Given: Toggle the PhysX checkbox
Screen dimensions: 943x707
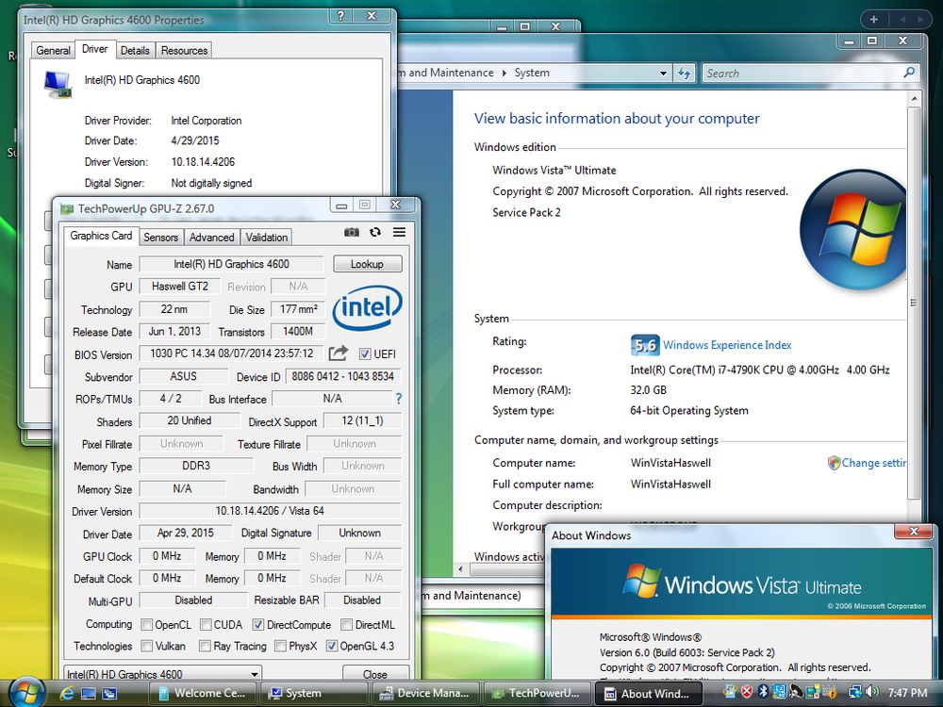Looking at the screenshot, I should (280, 646).
